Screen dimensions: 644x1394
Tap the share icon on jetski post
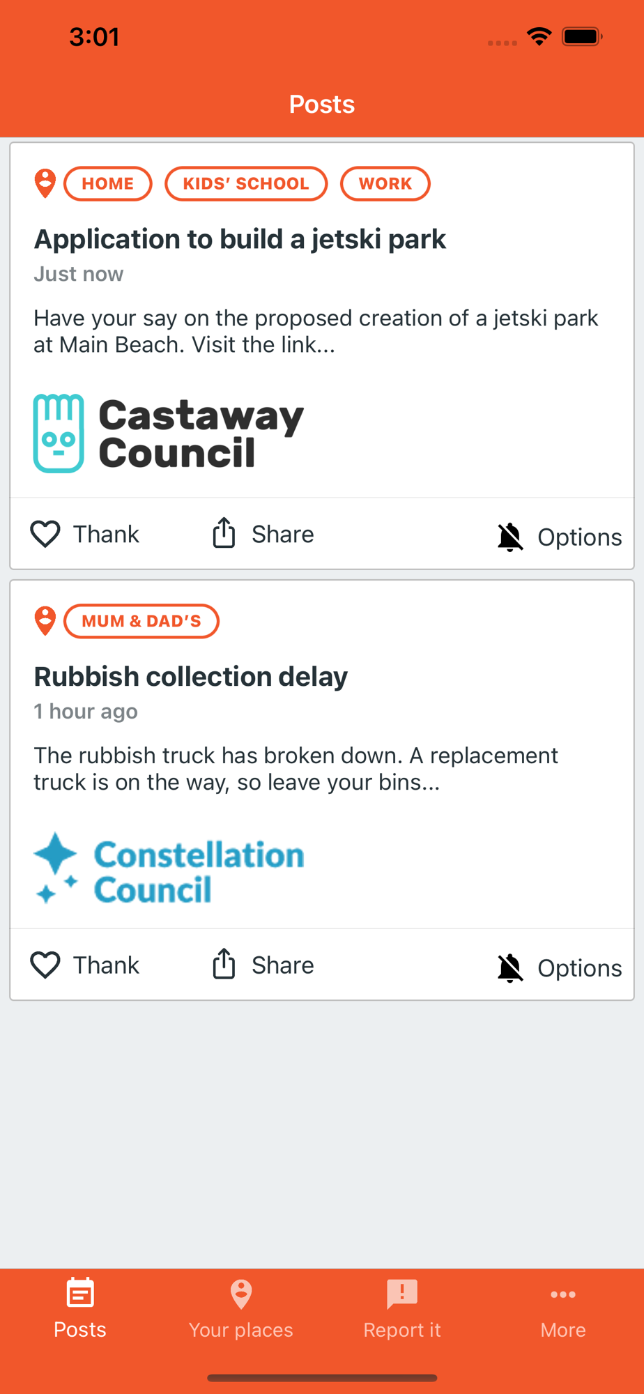point(224,533)
